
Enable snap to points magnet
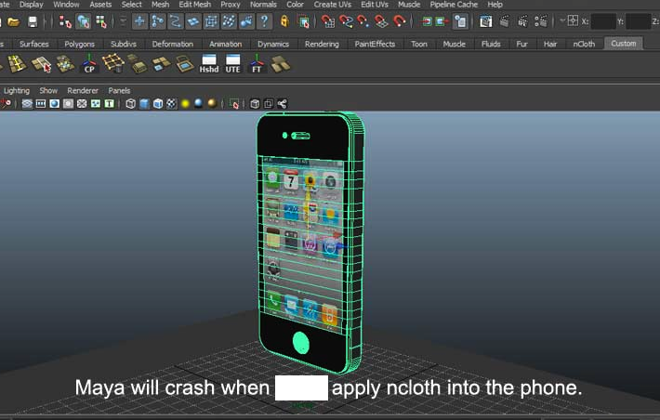(x=363, y=21)
